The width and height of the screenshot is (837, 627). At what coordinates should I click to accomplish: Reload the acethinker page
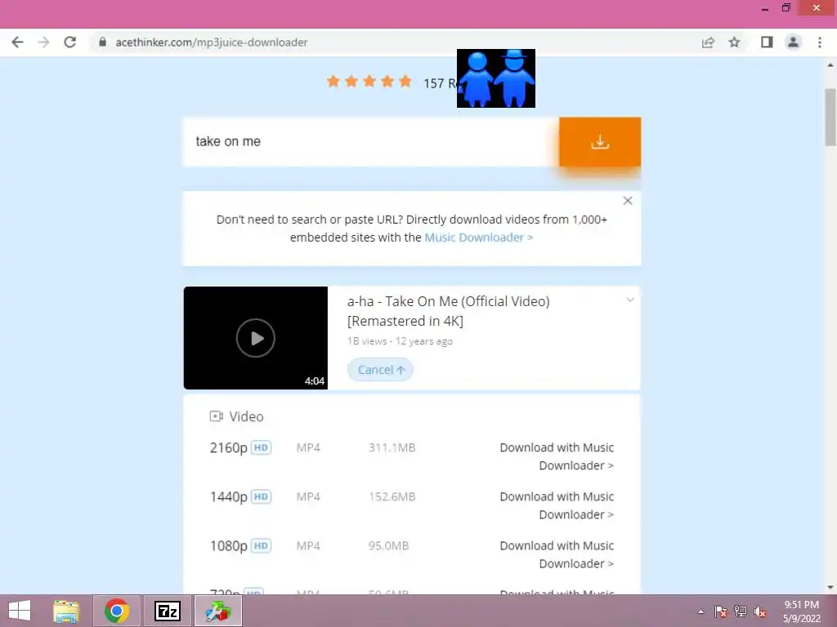click(x=70, y=42)
